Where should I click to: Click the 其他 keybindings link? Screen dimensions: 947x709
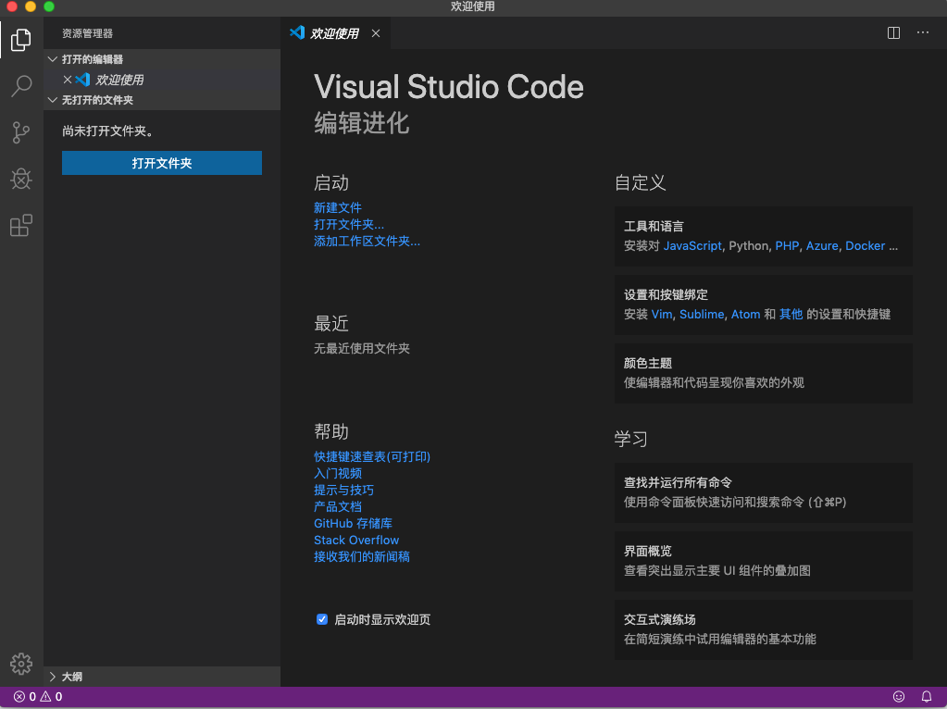click(x=791, y=314)
